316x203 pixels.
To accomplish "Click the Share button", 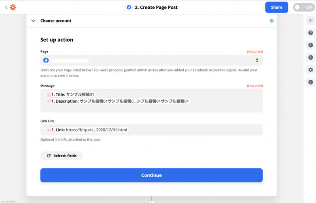I will [276, 7].
